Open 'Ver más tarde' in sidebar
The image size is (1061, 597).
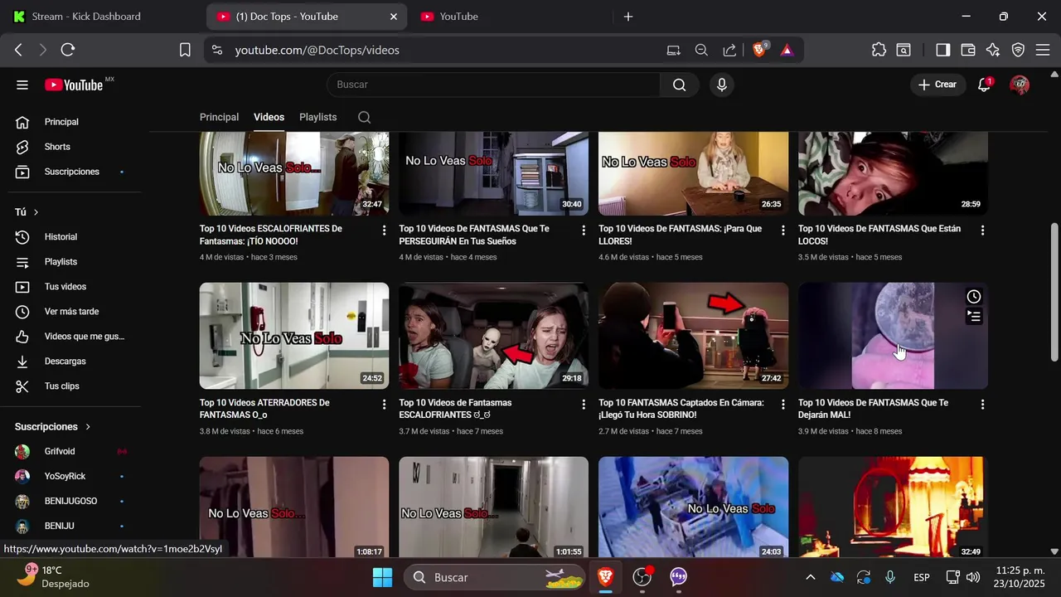point(70,312)
